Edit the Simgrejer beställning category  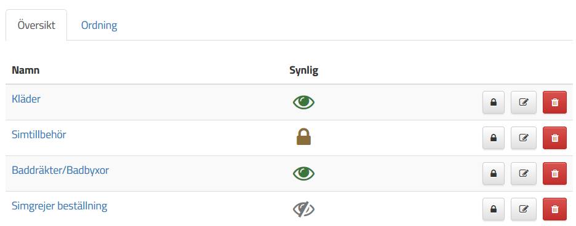(x=524, y=209)
